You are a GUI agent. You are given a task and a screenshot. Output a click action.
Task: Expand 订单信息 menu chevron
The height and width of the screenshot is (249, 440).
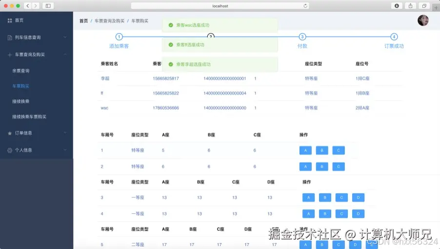(x=65, y=133)
